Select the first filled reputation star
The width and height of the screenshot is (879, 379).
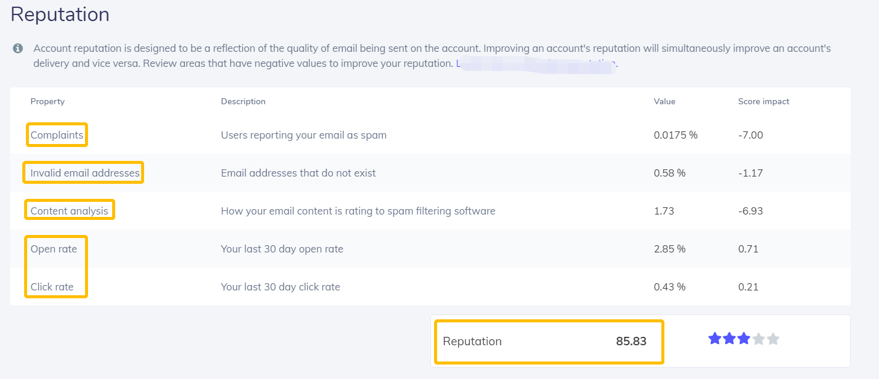715,339
